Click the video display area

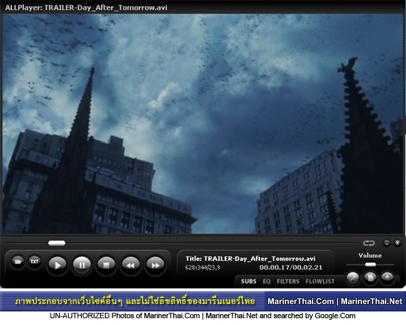[x=203, y=124]
